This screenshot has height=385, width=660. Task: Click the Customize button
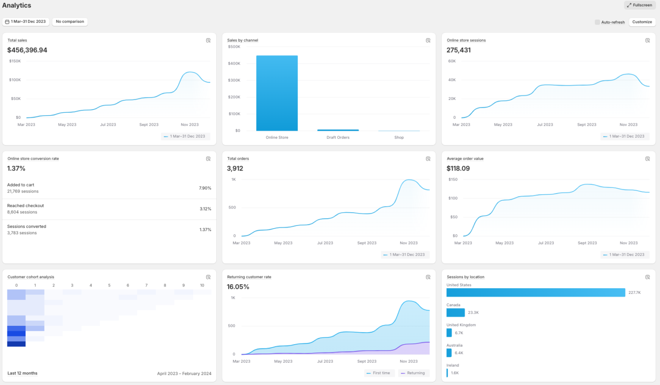point(642,22)
